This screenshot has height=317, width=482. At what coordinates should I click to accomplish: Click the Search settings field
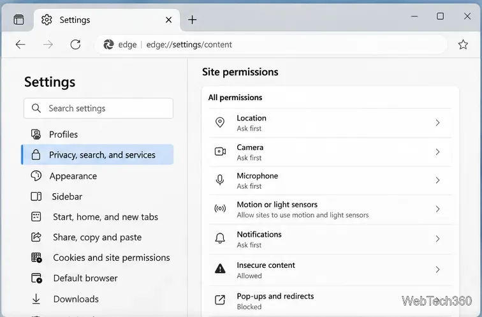(98, 108)
